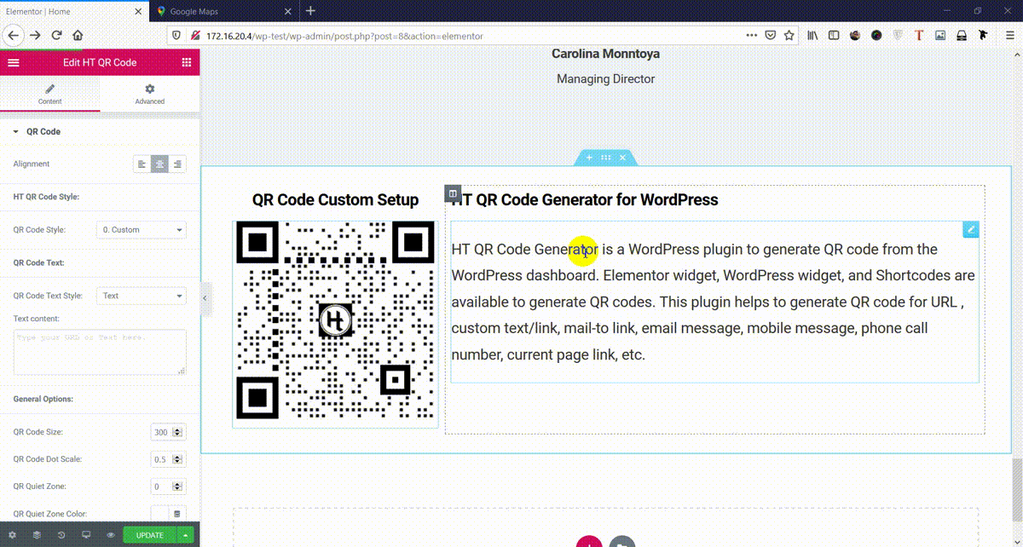Open Elementor page settings gear
Screen dimensions: 1023x547
pos(13,535)
